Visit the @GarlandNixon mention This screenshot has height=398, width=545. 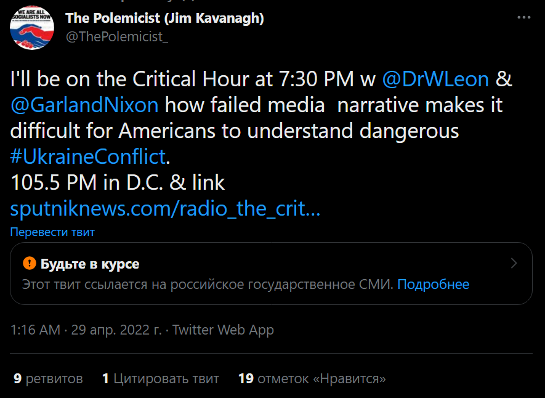84,105
